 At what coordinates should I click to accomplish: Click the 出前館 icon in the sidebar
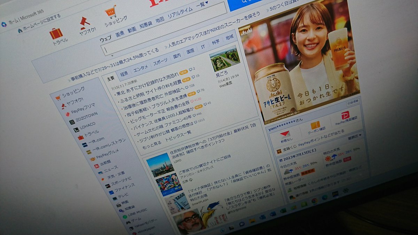tap(96, 166)
